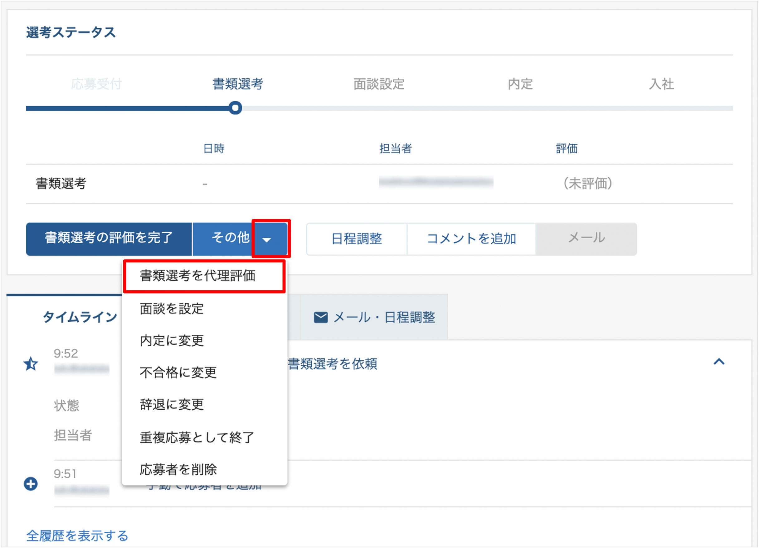
Task: Click the 日時 column header
Action: click(214, 148)
